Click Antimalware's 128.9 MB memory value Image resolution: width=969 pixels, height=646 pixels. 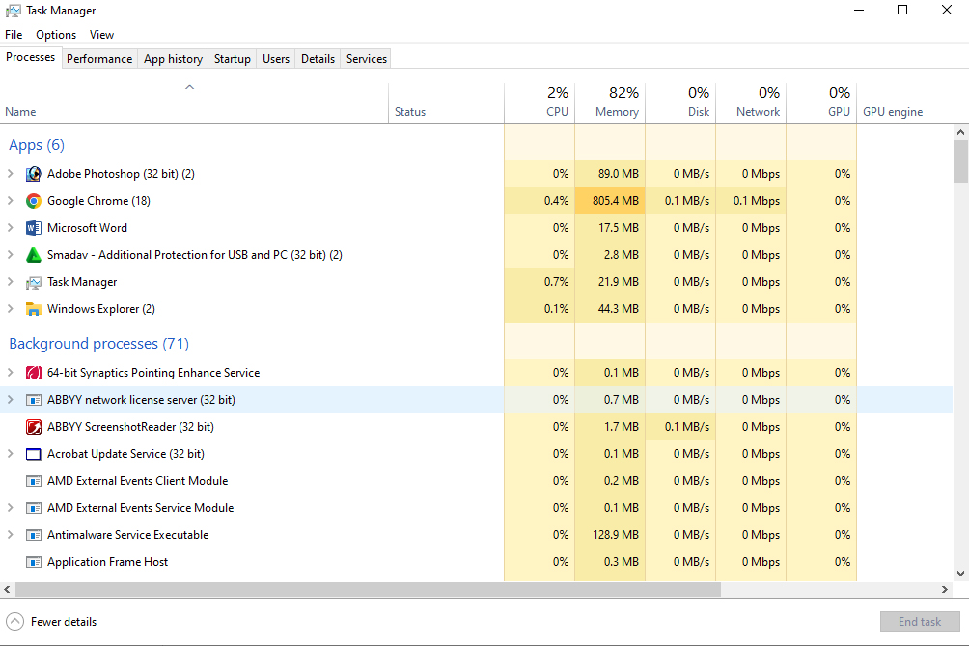pos(615,535)
